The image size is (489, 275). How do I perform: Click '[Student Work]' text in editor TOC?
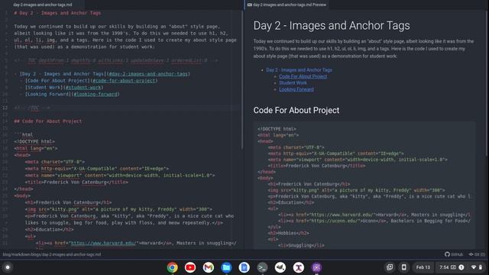44,87
